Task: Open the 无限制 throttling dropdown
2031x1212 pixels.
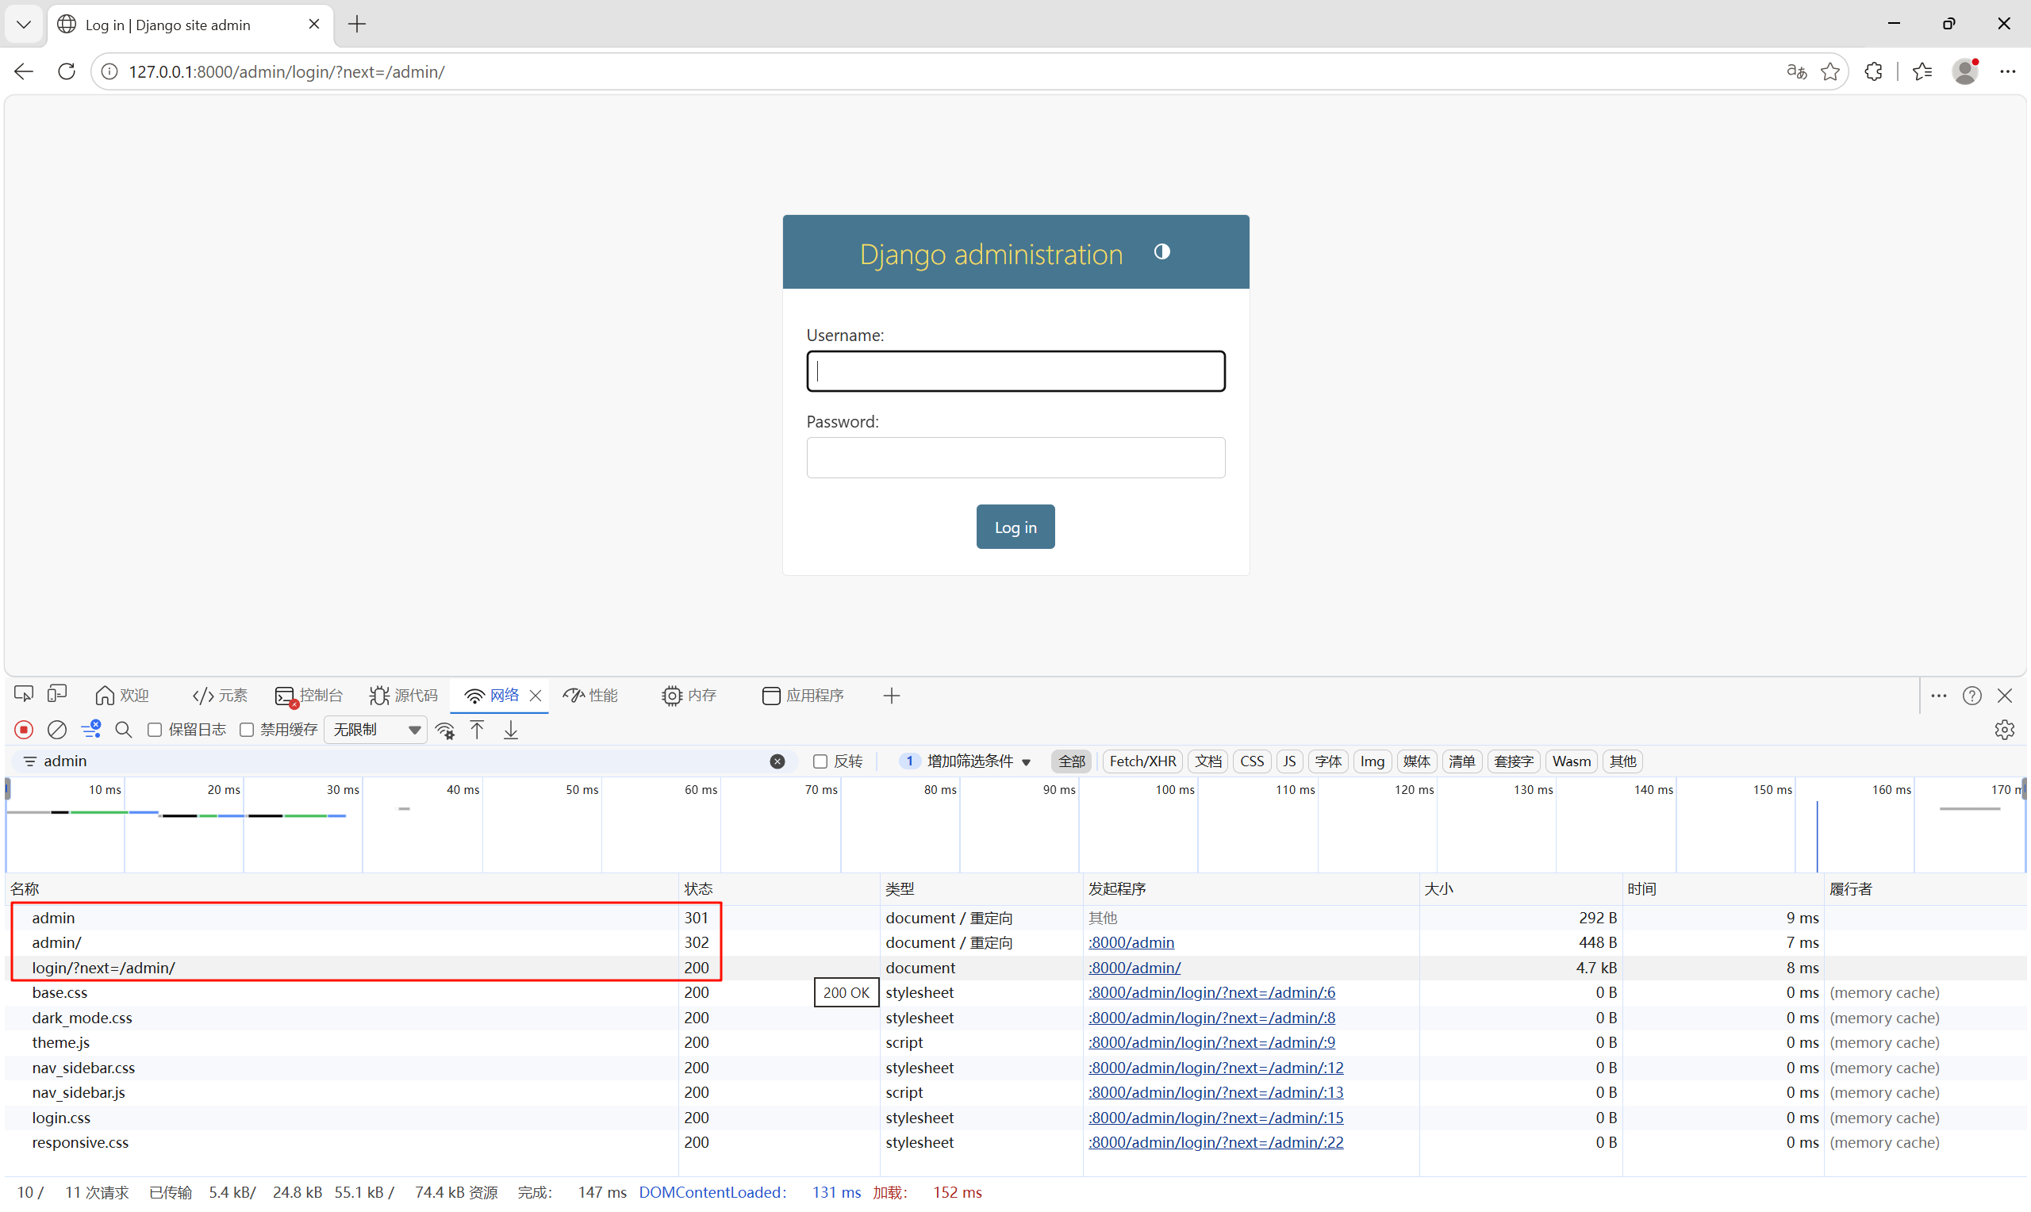Action: pos(376,729)
